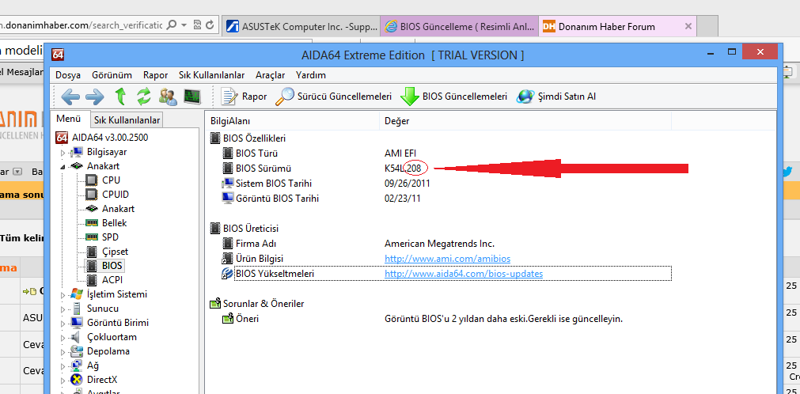
Task: Select the Anakart child item
Action: (x=119, y=209)
